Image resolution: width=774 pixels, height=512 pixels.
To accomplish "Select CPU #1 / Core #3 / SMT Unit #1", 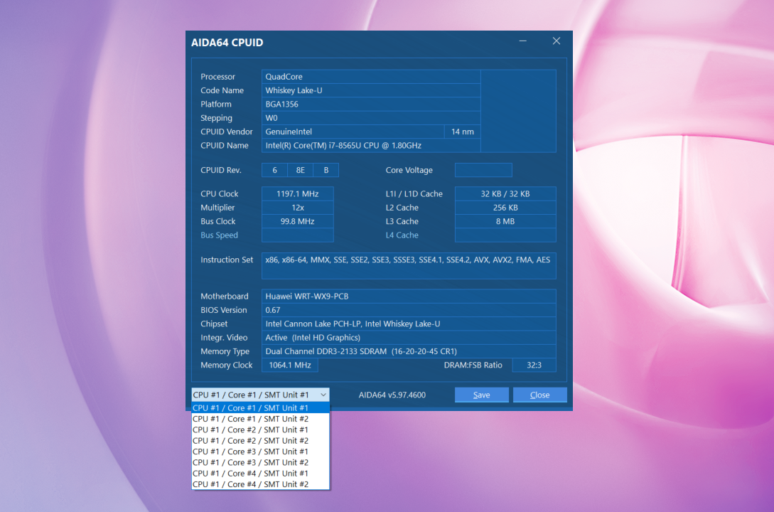I will 261,452.
